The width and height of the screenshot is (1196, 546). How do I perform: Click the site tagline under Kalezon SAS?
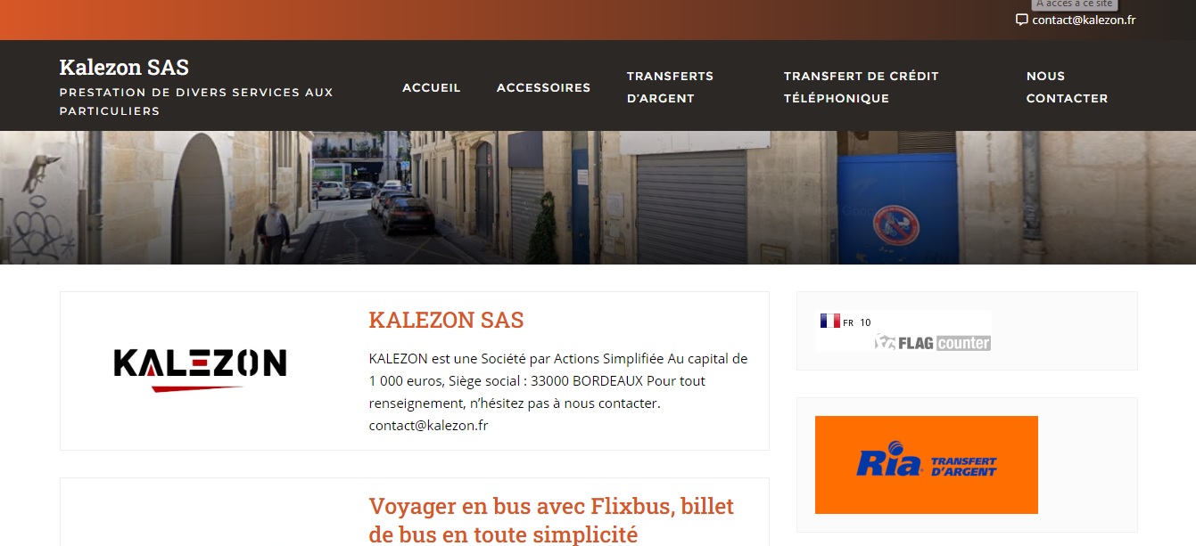coord(196,102)
